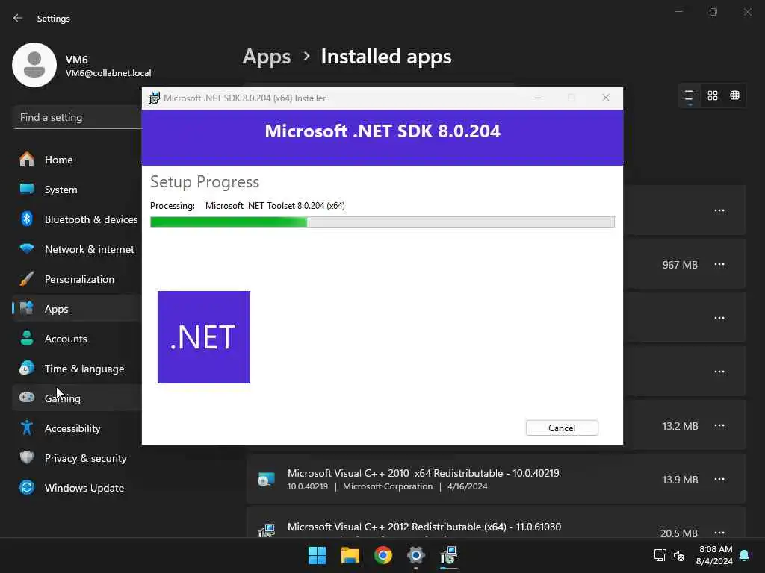The height and width of the screenshot is (573, 765).
Task: Select Apps in the Settings sidebar
Action: [x=77, y=309]
